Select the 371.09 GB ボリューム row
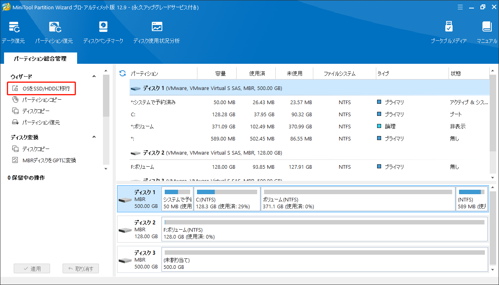 point(309,127)
